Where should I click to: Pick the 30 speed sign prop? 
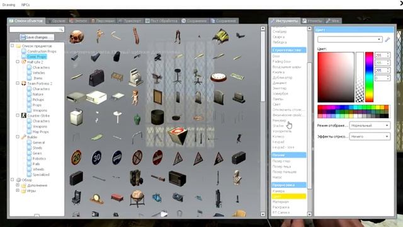96,157
